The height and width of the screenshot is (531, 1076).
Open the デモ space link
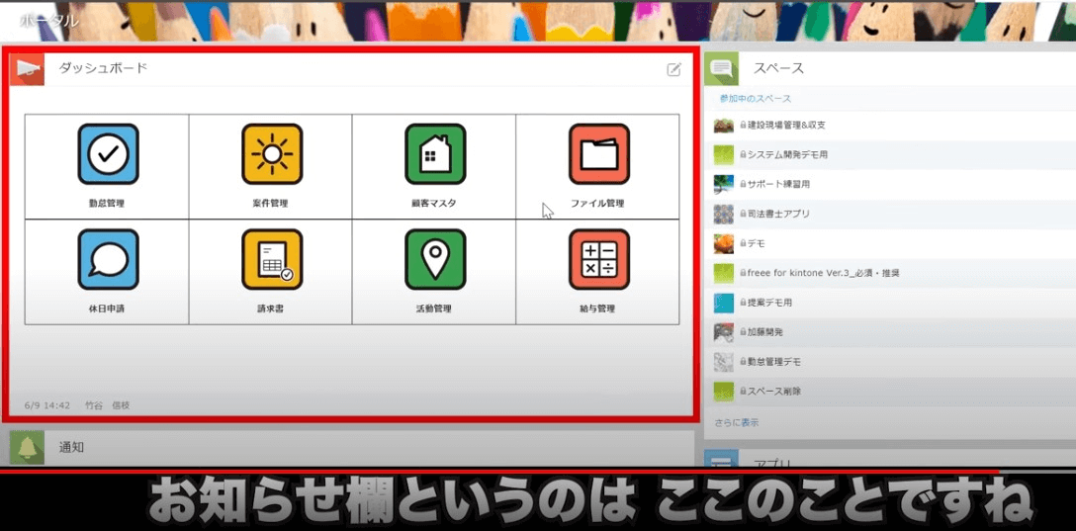(x=757, y=243)
